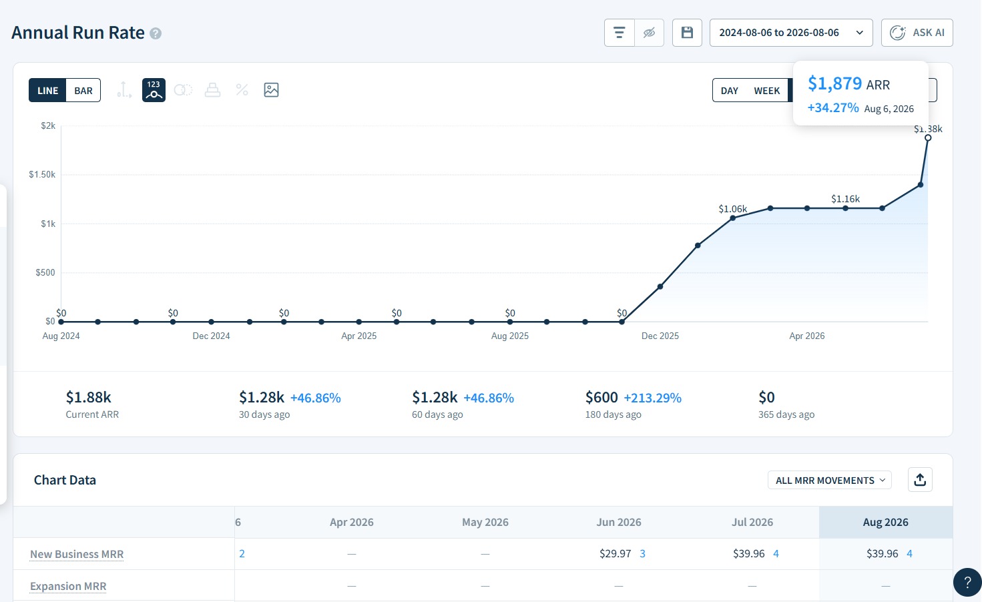Viewport: 982px width, 602px height.
Task: Click the $1,879 ARR tooltip value
Action: click(x=835, y=83)
